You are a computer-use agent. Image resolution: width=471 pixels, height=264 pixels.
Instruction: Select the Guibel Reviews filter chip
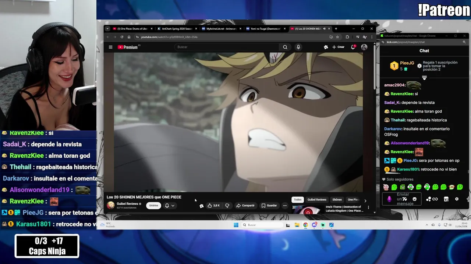[x=317, y=200]
